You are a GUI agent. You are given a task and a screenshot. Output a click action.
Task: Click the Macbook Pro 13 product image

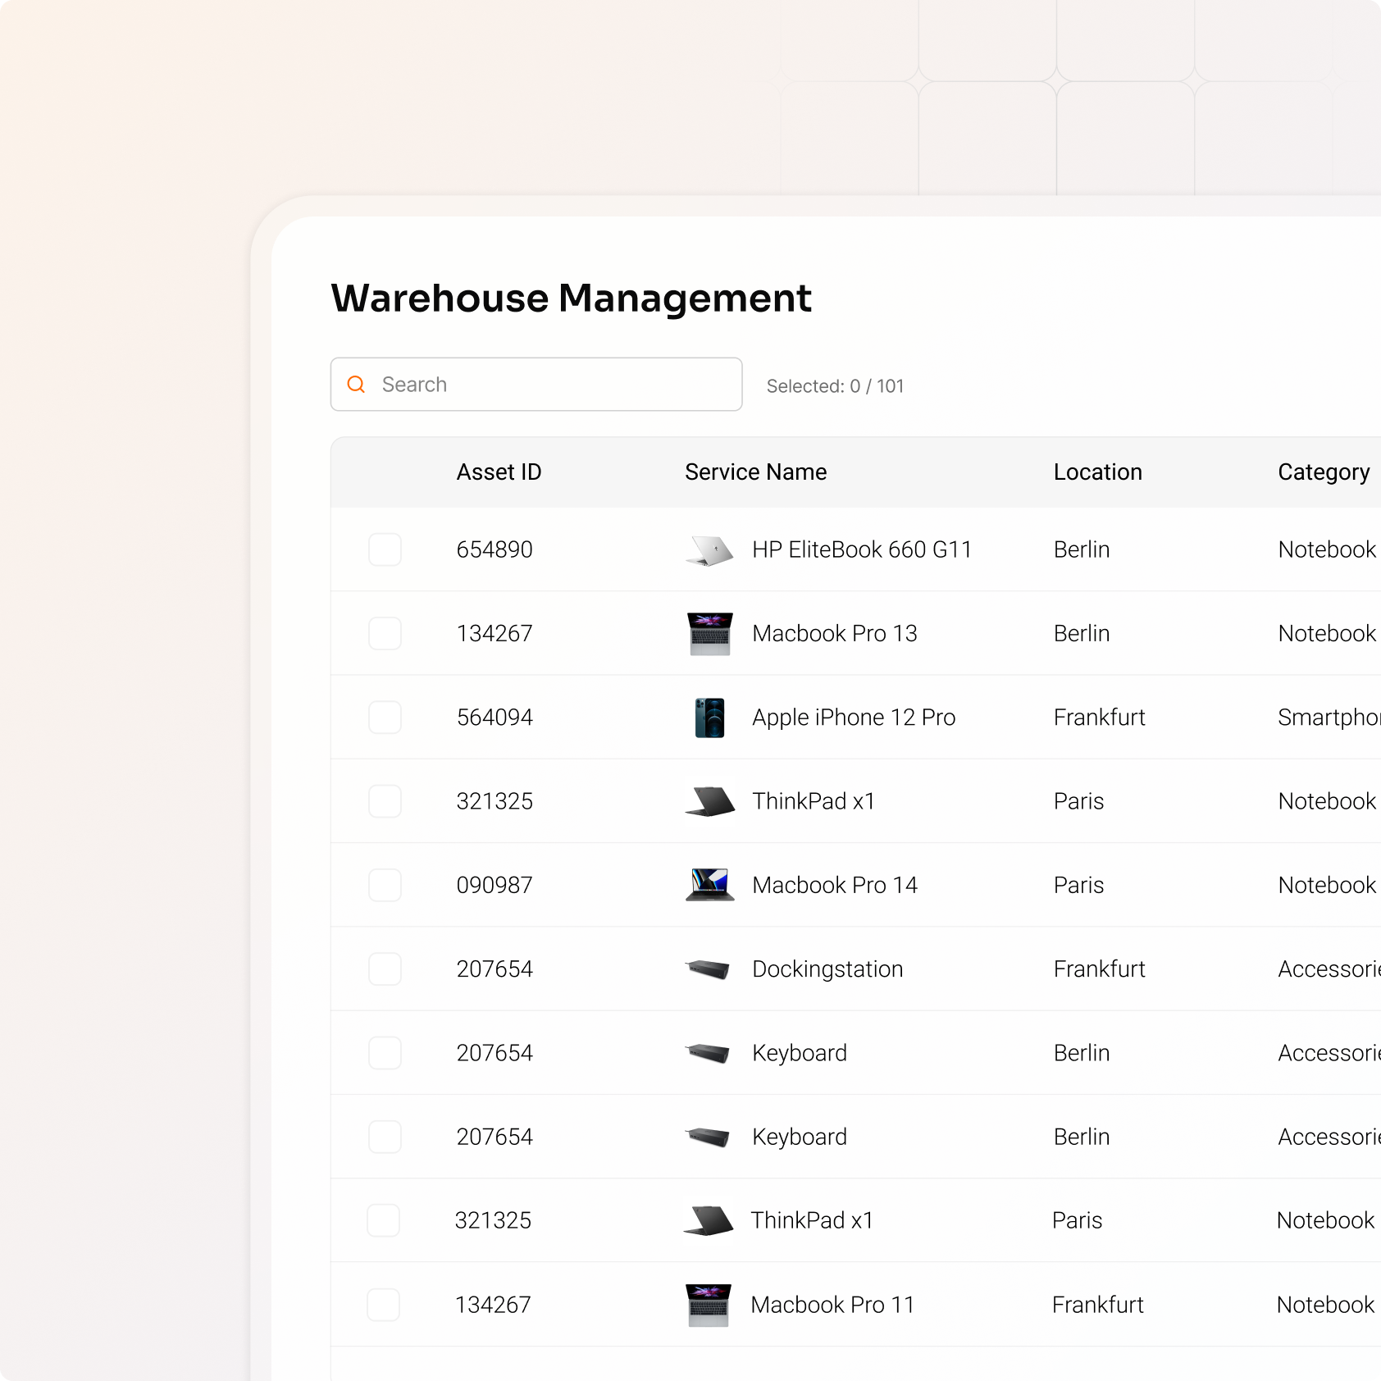[x=709, y=634]
